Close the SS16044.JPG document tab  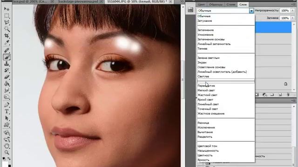[x=171, y=1]
